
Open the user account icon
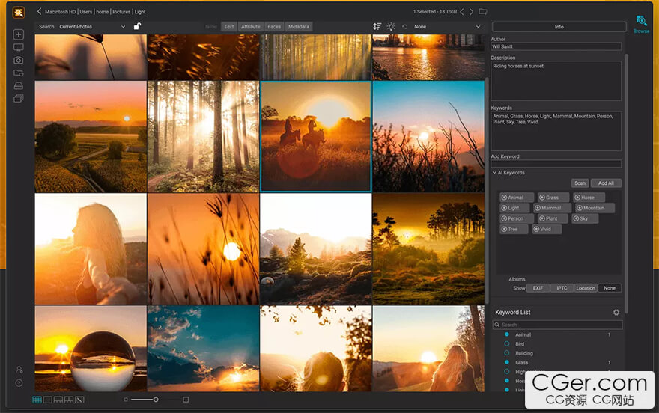click(19, 370)
